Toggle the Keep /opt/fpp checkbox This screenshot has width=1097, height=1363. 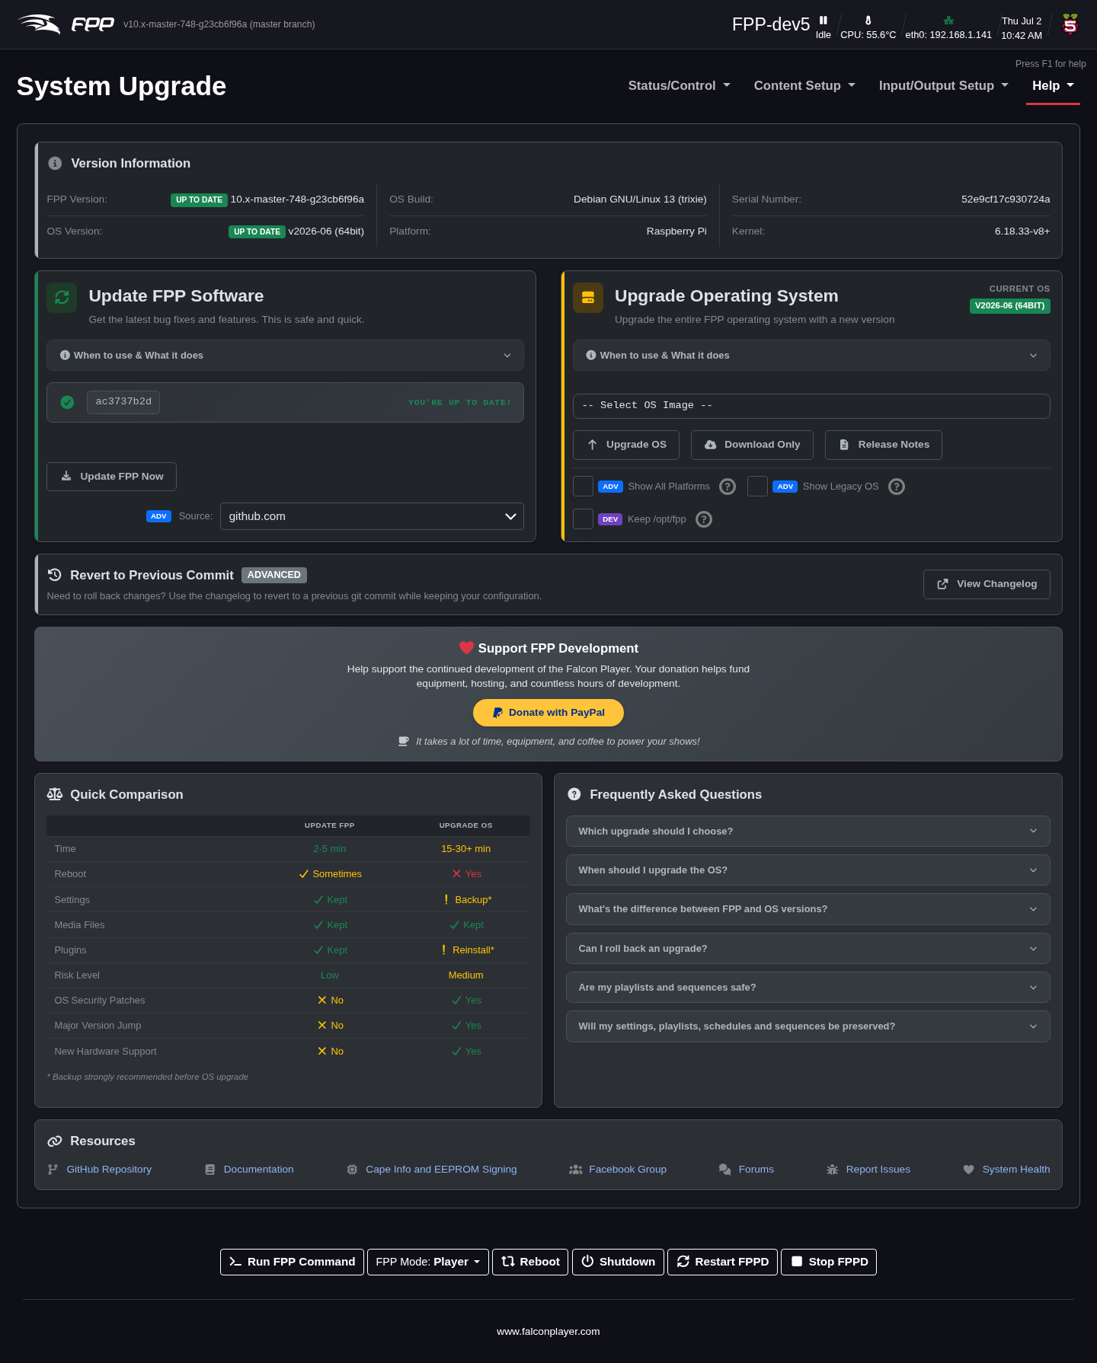583,519
